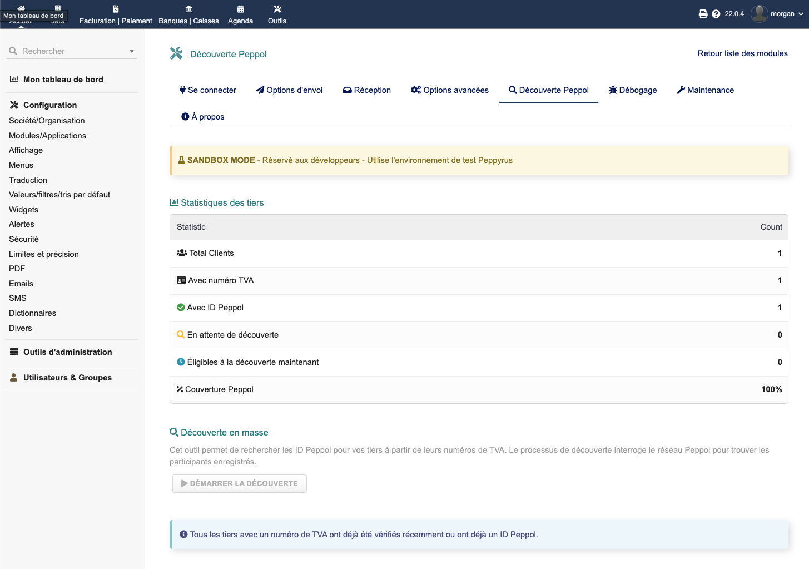Click the morgan user avatar
The image size is (809, 569).
(x=759, y=14)
